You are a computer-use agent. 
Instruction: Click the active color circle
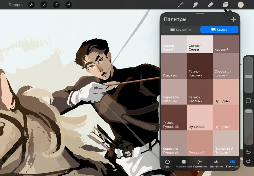click(x=241, y=5)
